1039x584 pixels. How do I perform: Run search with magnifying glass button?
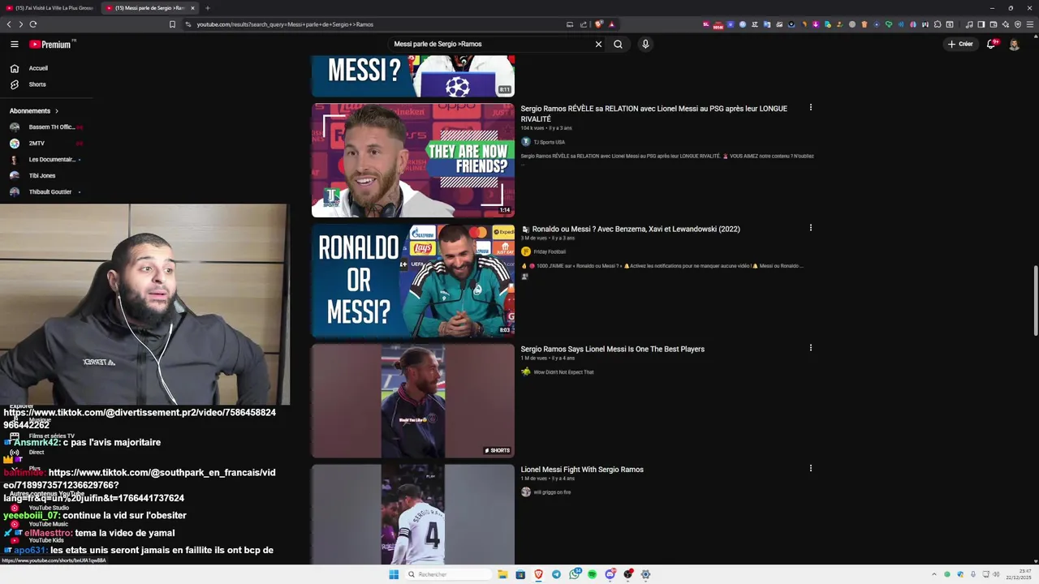[x=618, y=45]
